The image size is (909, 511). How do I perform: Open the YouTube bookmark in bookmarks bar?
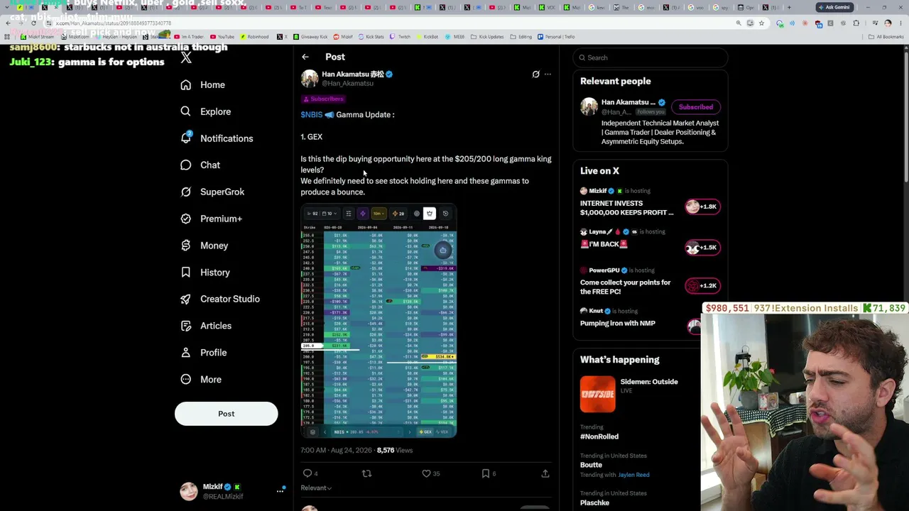[x=222, y=37]
